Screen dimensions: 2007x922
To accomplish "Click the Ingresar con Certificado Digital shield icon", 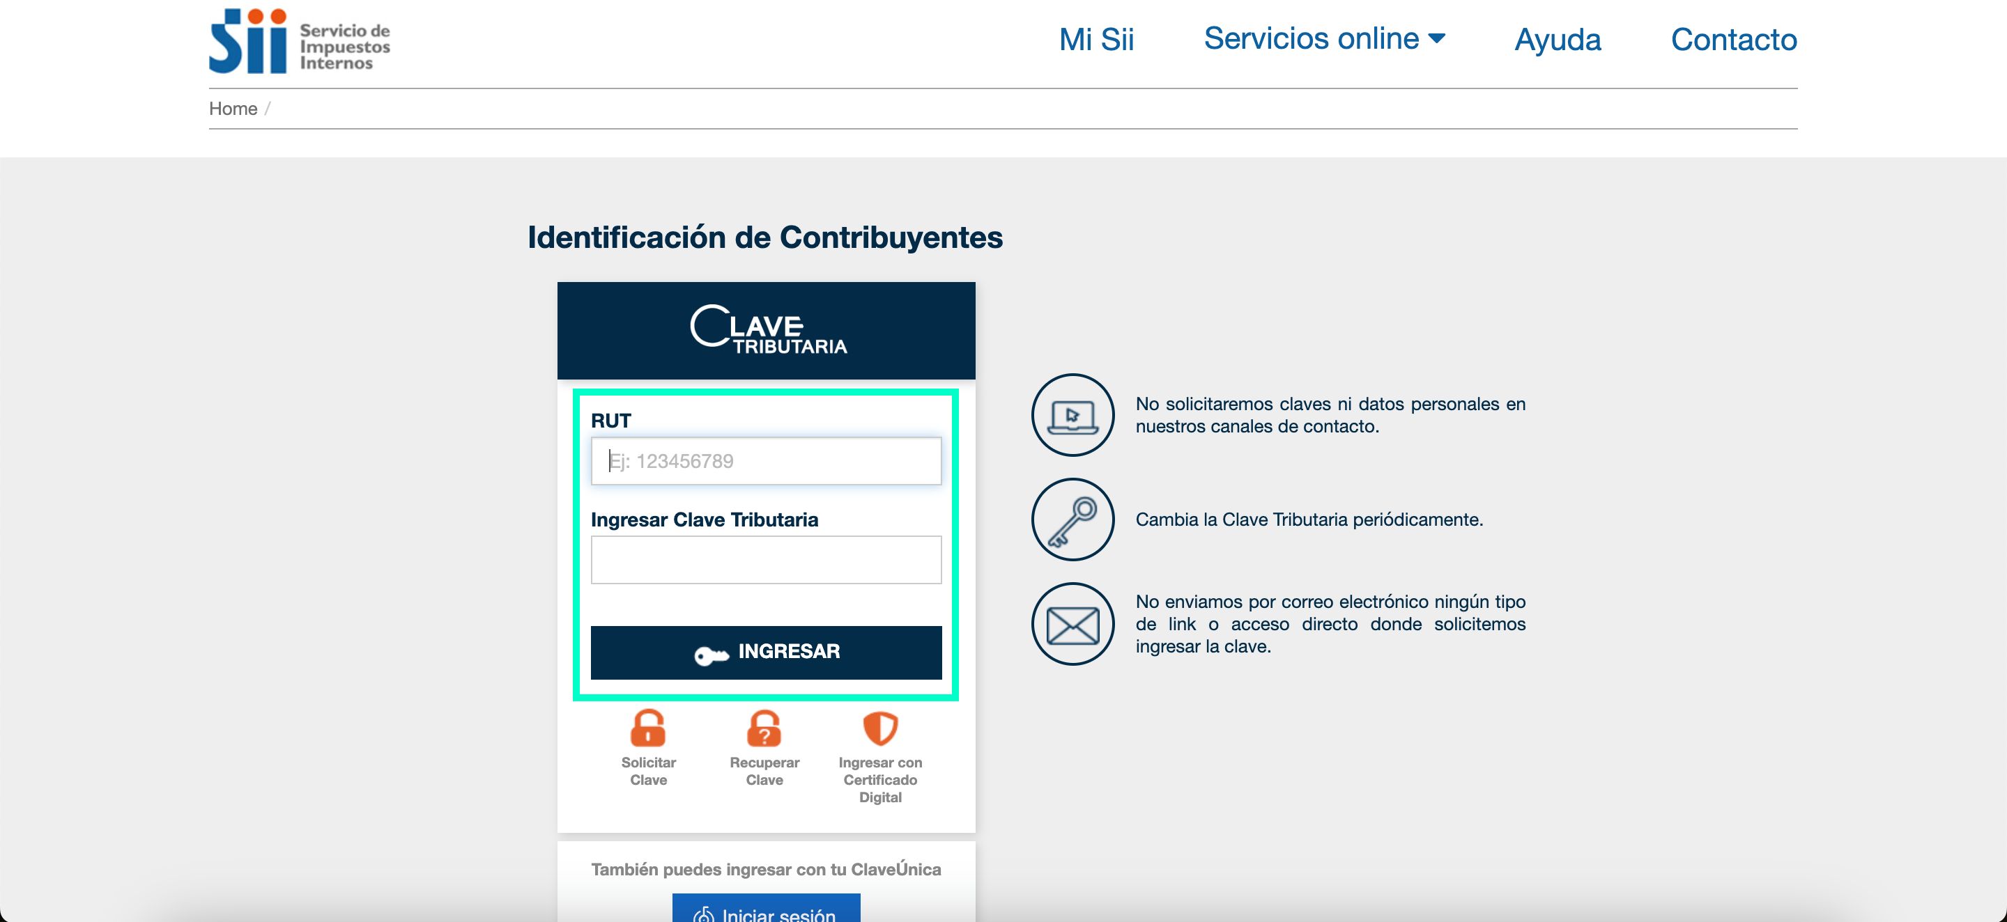I will click(880, 728).
